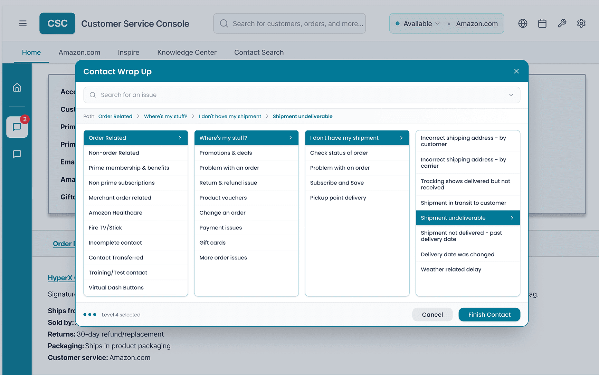
Task: Switch to the Amazon.com tab
Action: click(x=79, y=52)
